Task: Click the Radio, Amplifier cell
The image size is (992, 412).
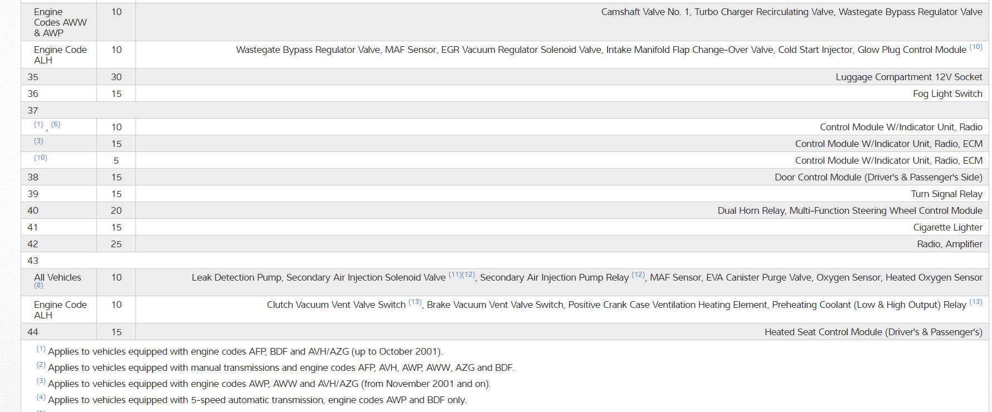Action: (950, 244)
